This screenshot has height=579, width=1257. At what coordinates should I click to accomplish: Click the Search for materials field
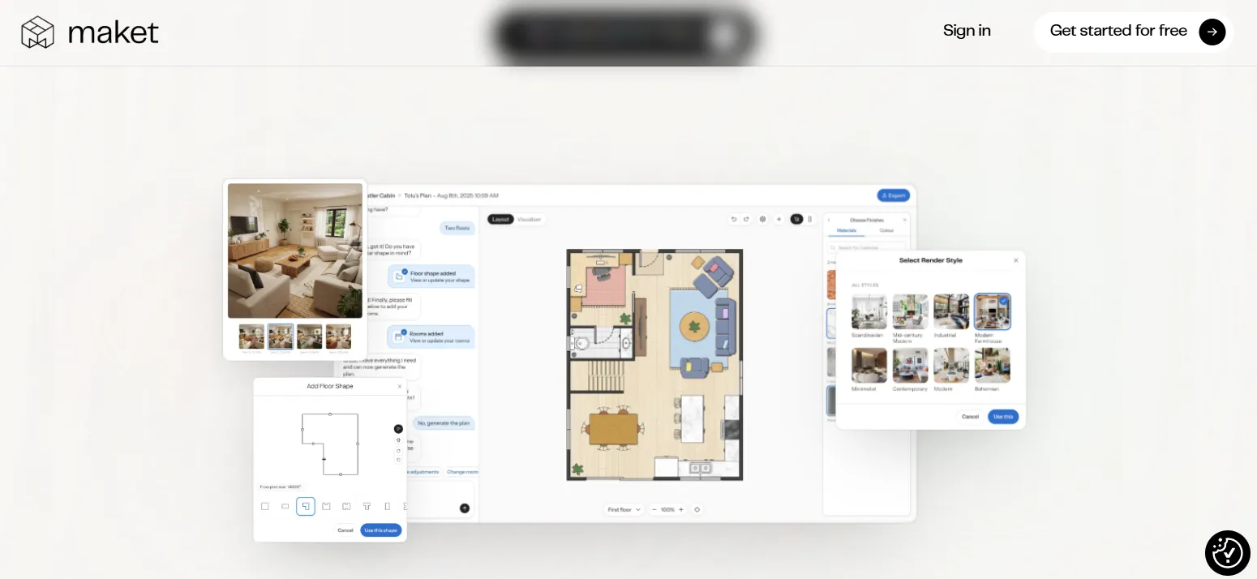pyautogui.click(x=868, y=247)
